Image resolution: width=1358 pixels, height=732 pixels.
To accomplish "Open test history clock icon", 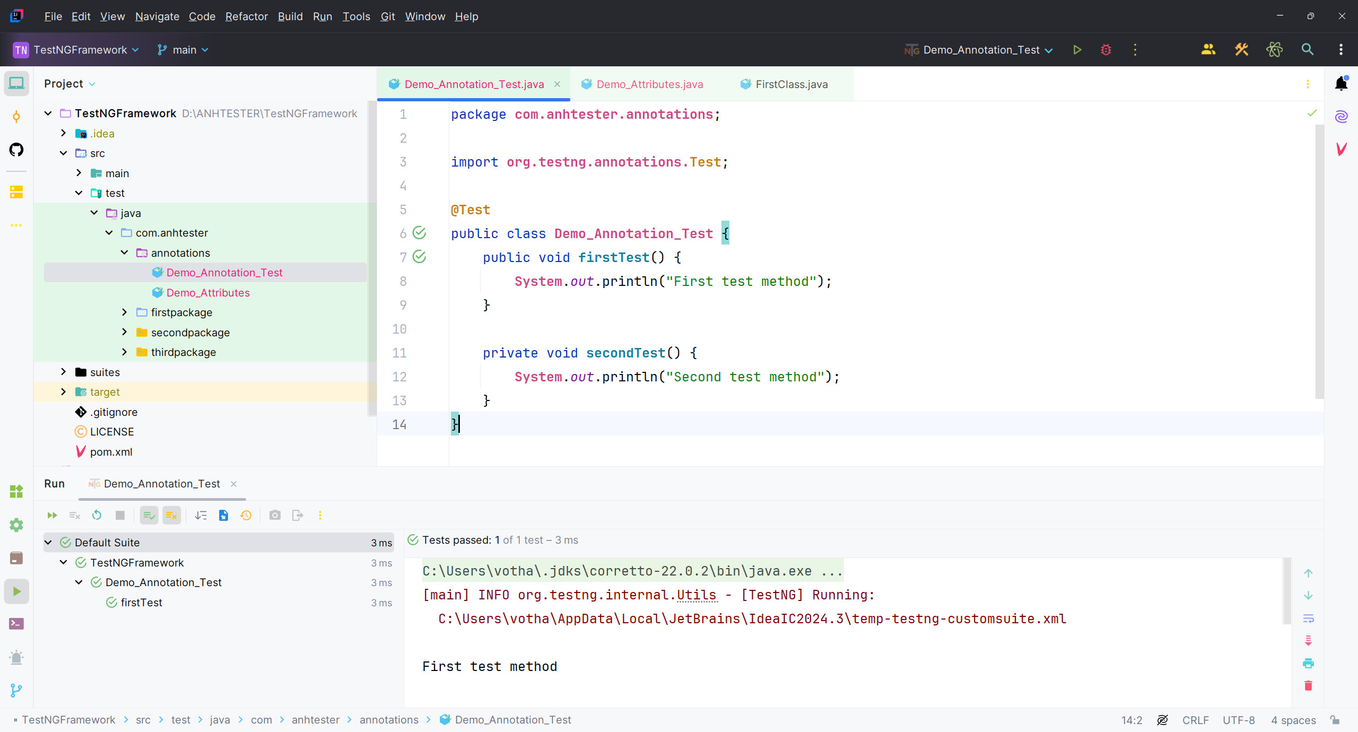I will click(x=246, y=515).
